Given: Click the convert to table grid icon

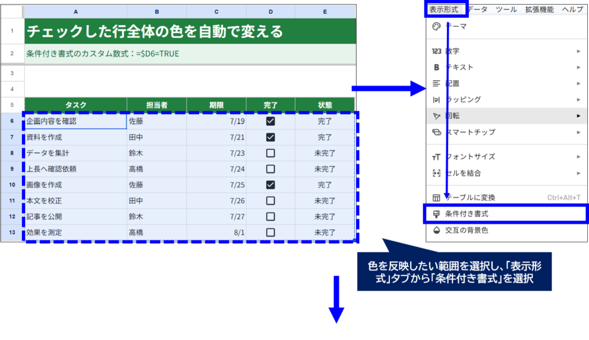Looking at the screenshot, I should click(x=436, y=198).
